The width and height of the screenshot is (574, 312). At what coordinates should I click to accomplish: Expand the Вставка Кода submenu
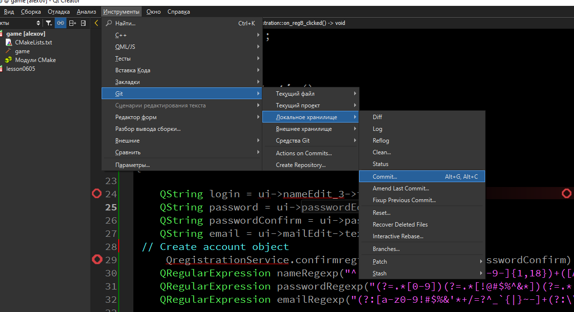pos(182,70)
